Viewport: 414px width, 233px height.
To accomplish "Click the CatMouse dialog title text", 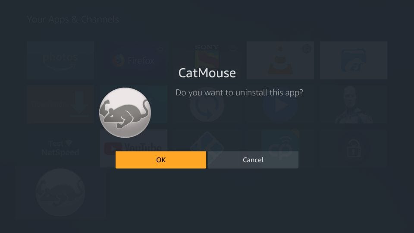I will (x=207, y=73).
